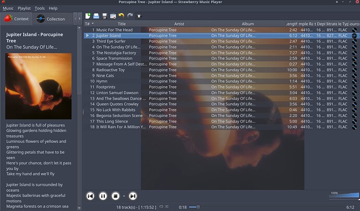
Task: Sort playlist by Title column header
Action: click(x=122, y=23)
